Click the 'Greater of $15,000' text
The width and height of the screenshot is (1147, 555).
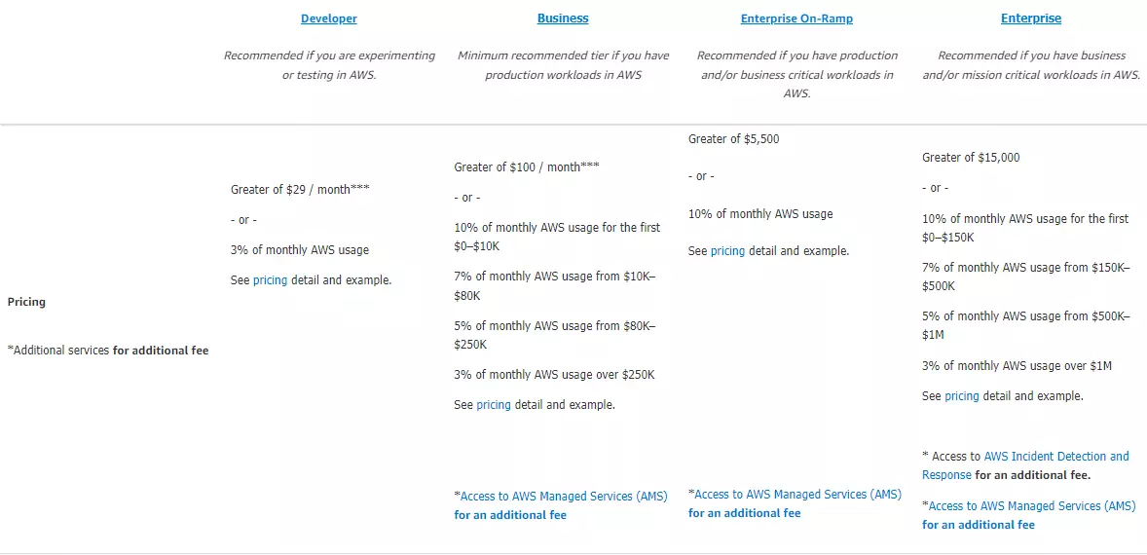[971, 158]
